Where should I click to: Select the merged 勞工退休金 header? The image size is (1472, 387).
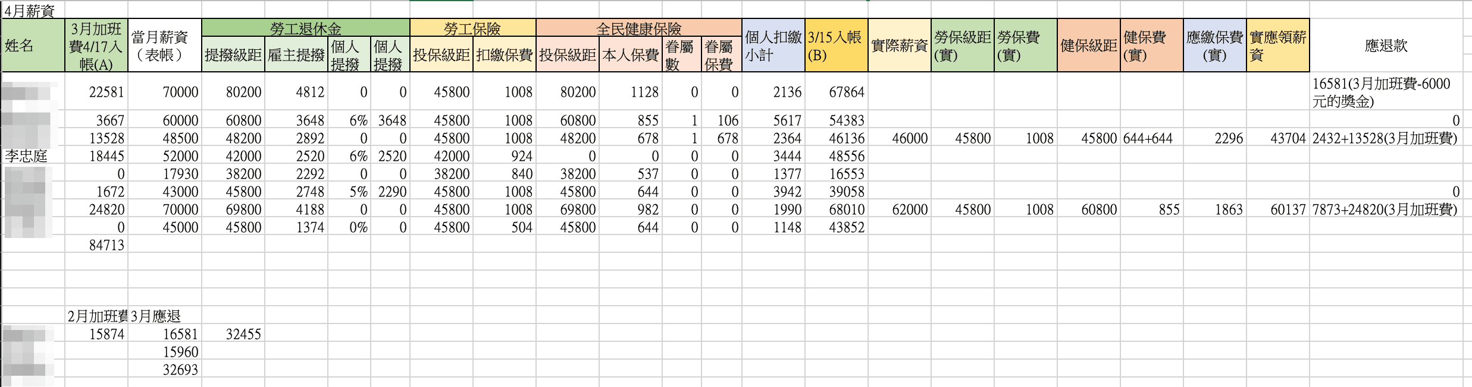click(x=306, y=28)
